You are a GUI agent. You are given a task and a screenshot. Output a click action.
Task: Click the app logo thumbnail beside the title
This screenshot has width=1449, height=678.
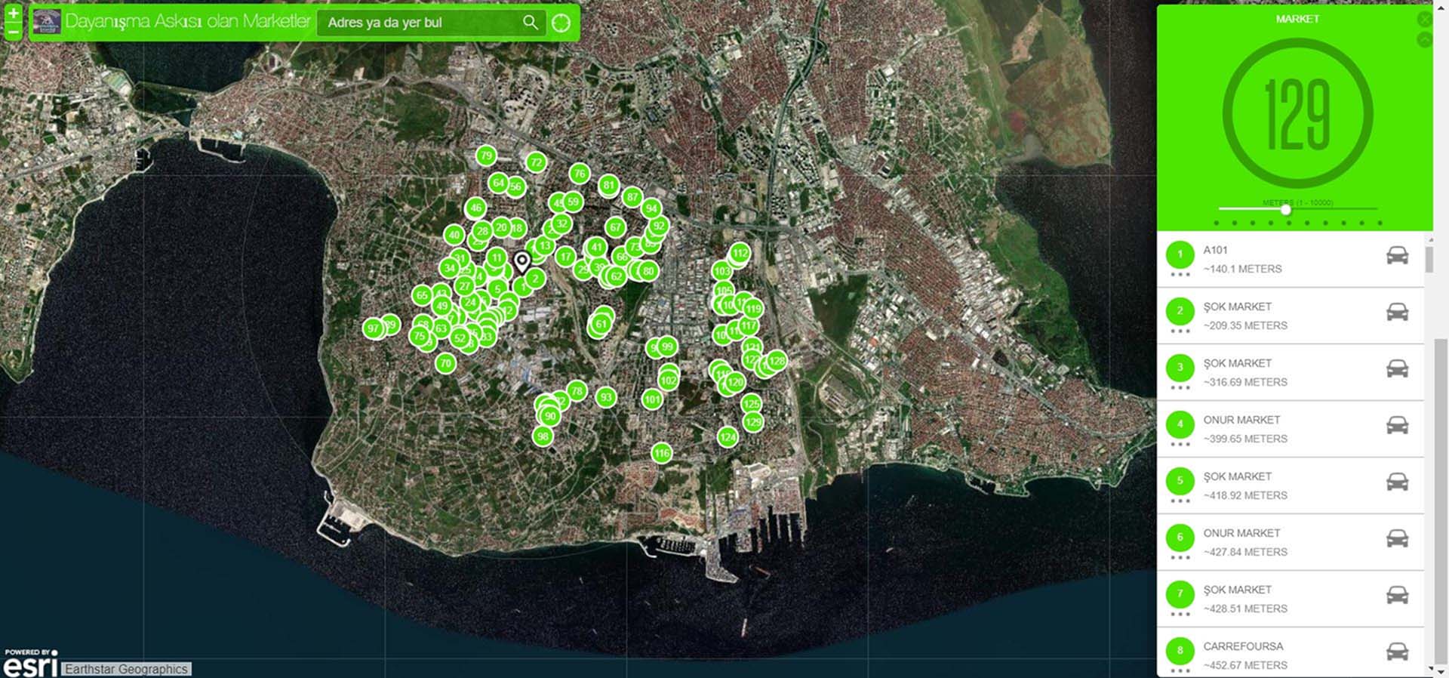click(47, 22)
